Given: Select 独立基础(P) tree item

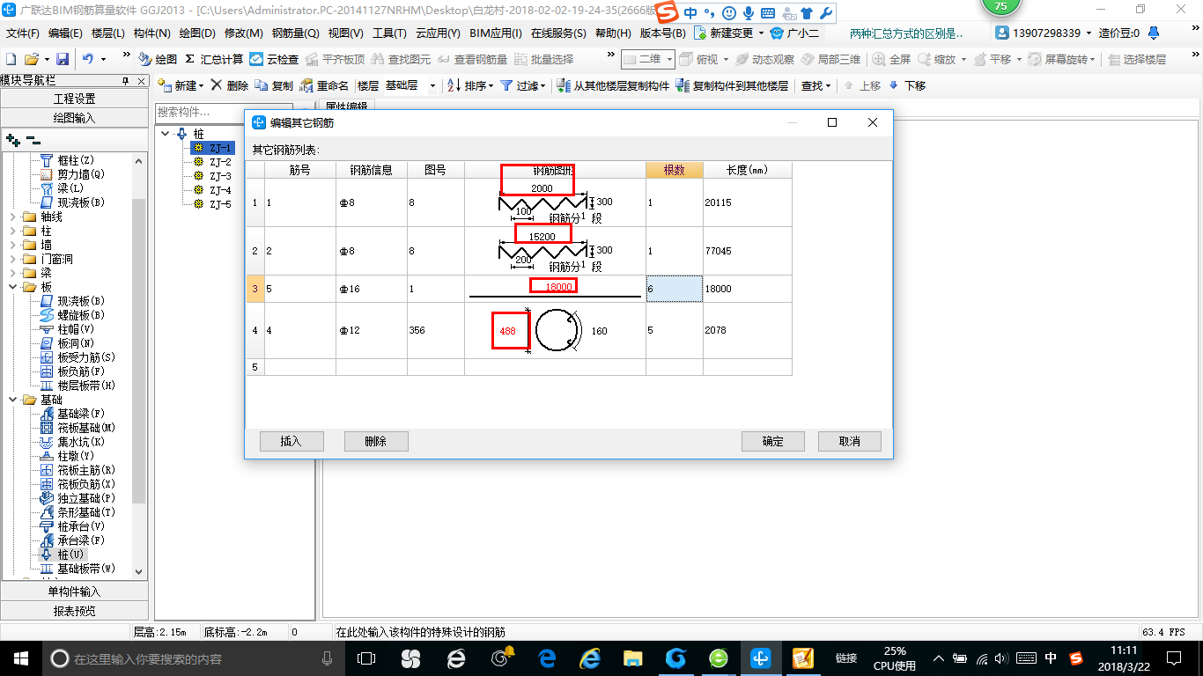Looking at the screenshot, I should coord(86,498).
